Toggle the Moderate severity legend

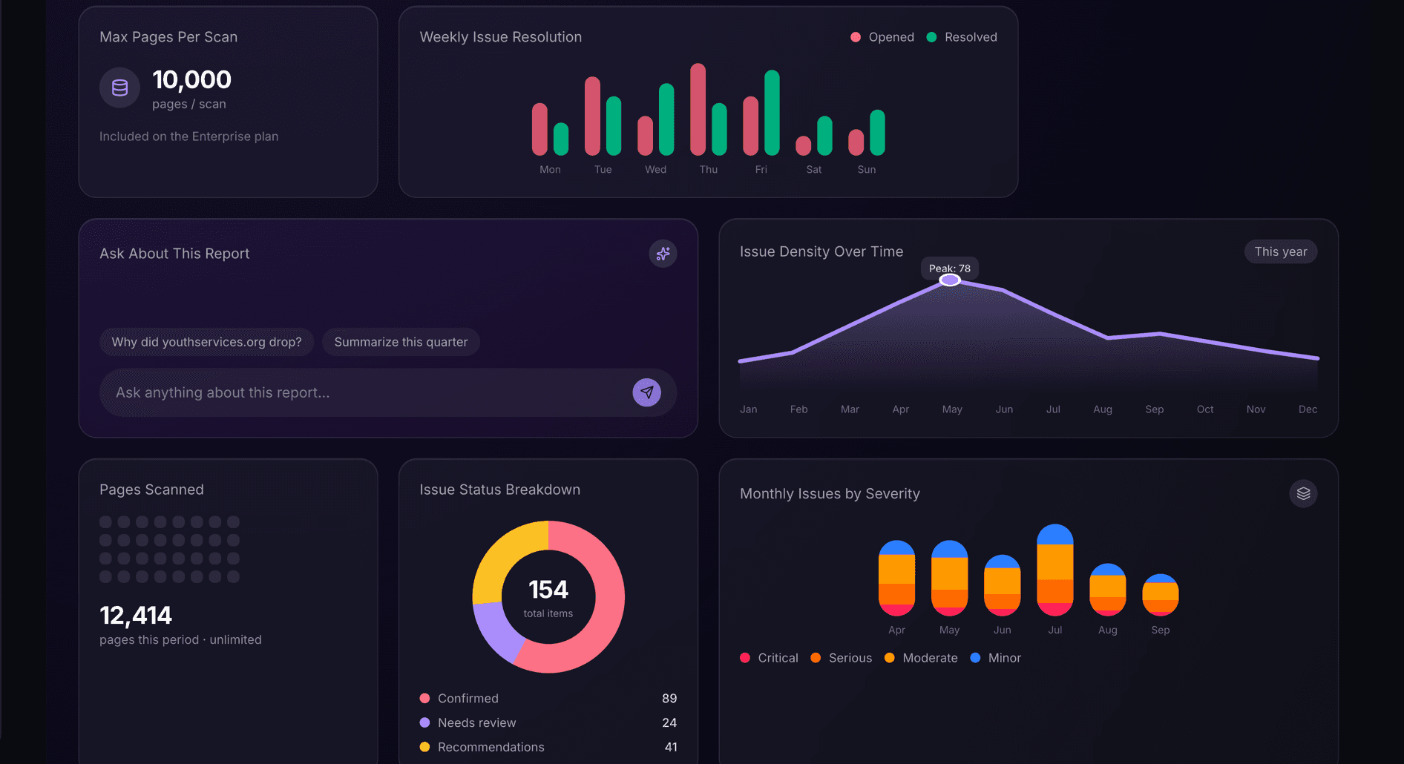click(921, 658)
